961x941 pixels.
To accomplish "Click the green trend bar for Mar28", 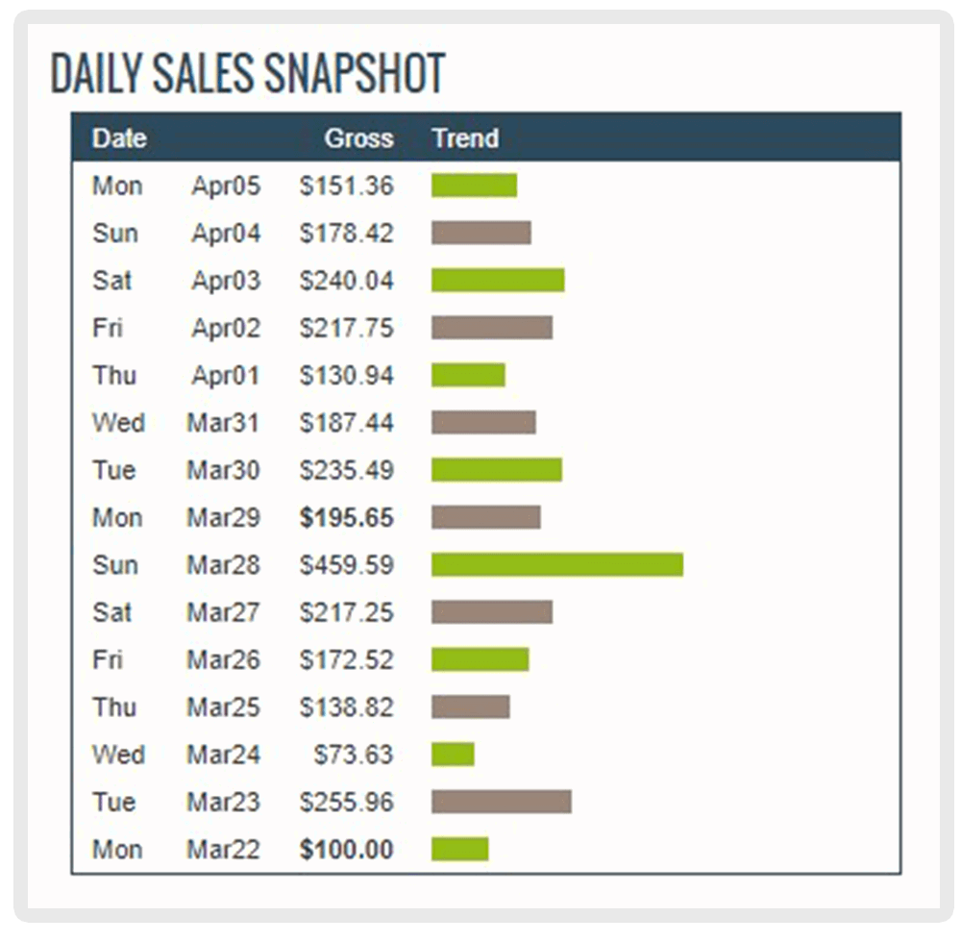I will [557, 564].
